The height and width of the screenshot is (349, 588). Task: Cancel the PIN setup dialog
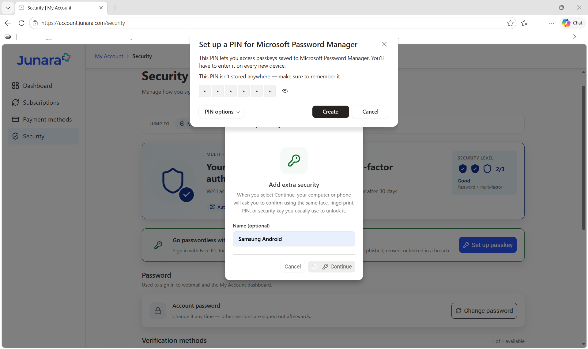[370, 112]
